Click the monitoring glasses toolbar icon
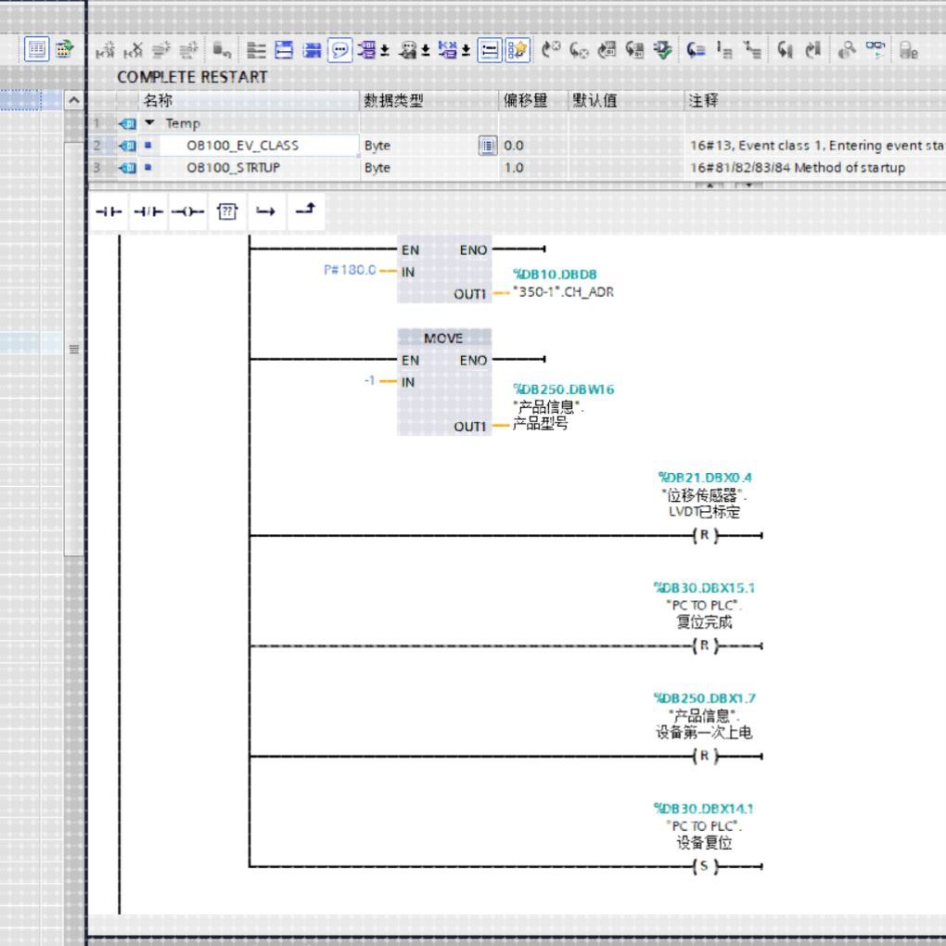Viewport: 946px width, 946px height. click(875, 50)
